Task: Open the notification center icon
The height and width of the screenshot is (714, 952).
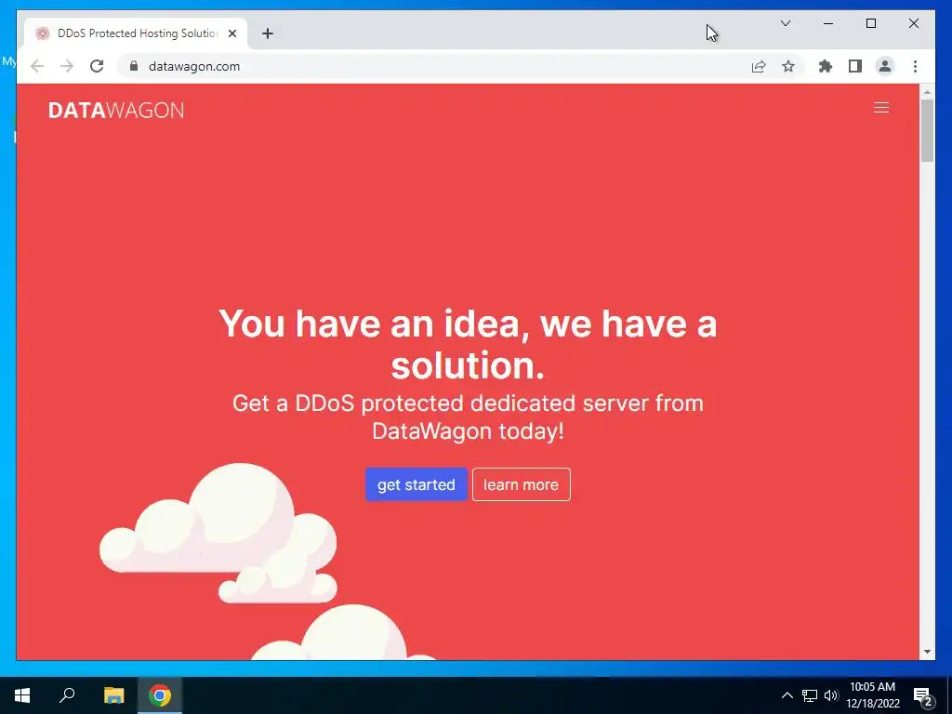Action: pyautogui.click(x=923, y=696)
